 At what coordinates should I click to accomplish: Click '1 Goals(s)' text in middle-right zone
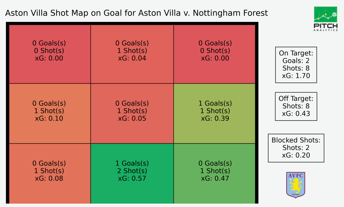point(215,103)
